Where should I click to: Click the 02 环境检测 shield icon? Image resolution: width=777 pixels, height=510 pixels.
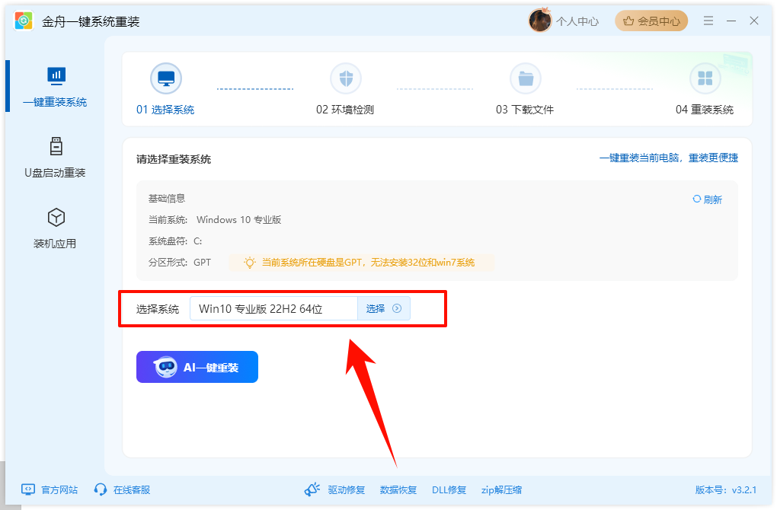click(346, 78)
